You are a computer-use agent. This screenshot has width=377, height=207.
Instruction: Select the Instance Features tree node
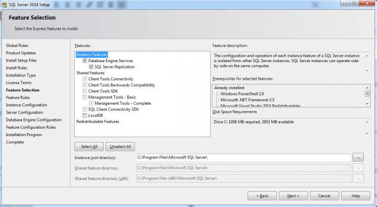coord(92,55)
